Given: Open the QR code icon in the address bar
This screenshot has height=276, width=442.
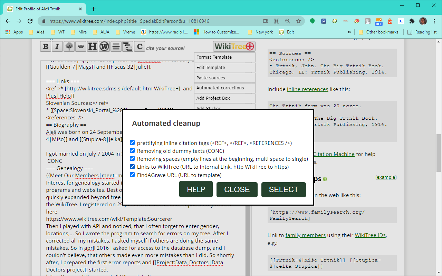Looking at the screenshot, I should click(276, 21).
